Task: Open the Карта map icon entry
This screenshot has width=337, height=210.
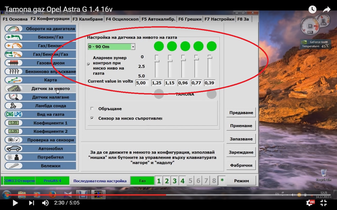Action: 14,80
